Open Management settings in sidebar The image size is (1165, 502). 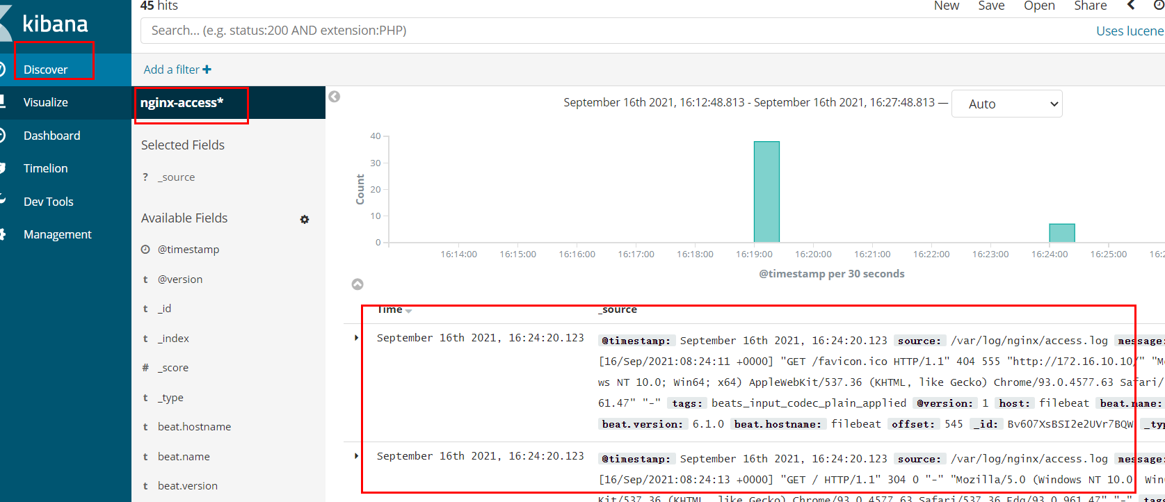(57, 234)
